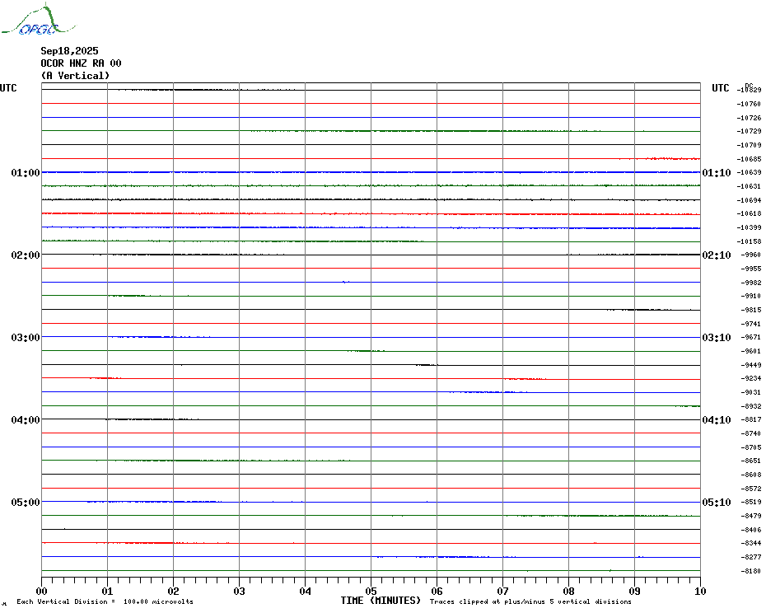This screenshot has width=766, height=613.
Task: Click the DC value -8344
Action: [751, 543]
